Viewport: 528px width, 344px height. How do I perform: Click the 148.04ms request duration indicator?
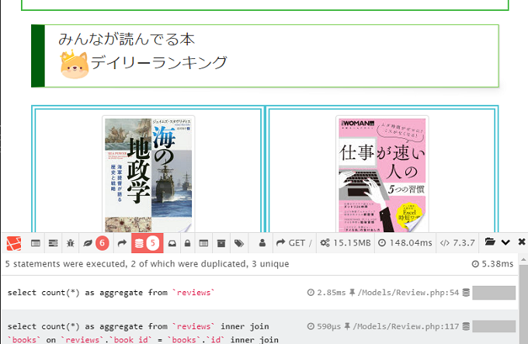[405, 243]
